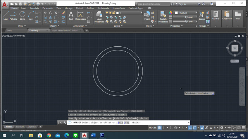Expand the Properties panel
Viewport: 248px width, 139px height.
point(176,26)
